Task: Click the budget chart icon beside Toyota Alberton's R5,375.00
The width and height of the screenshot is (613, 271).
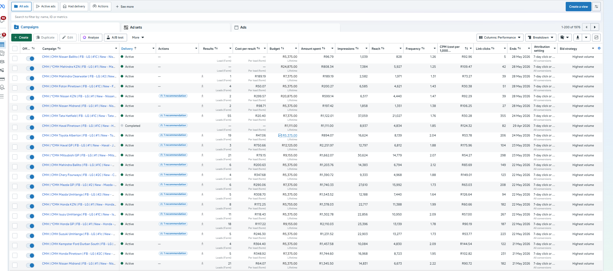Action: point(280,135)
